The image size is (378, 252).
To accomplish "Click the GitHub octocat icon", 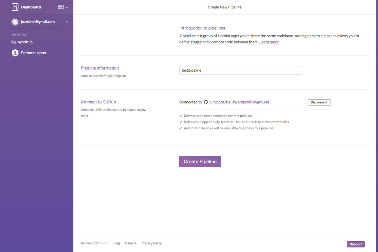I will coord(206,102).
